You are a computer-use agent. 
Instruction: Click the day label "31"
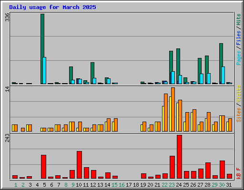pyautogui.click(x=229, y=185)
